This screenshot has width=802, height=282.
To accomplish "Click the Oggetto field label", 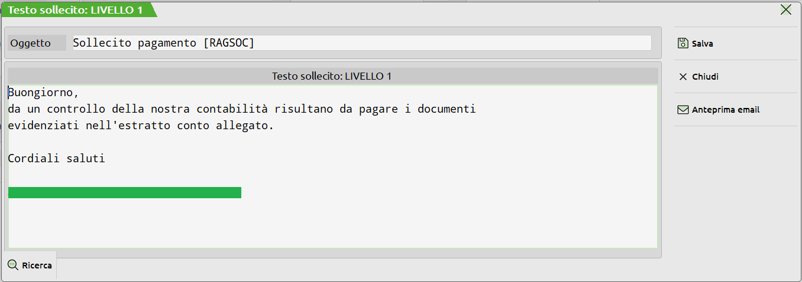I will pos(31,43).
